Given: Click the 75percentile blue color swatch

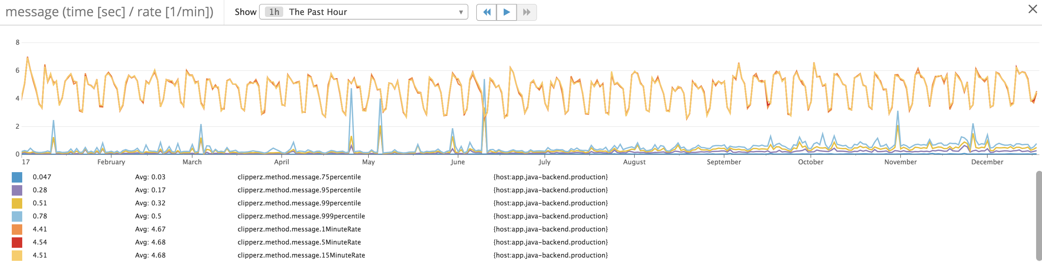Looking at the screenshot, I should point(17,177).
